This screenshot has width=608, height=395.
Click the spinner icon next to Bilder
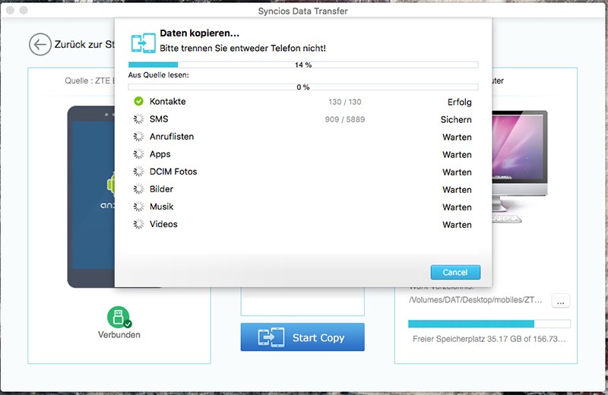138,189
